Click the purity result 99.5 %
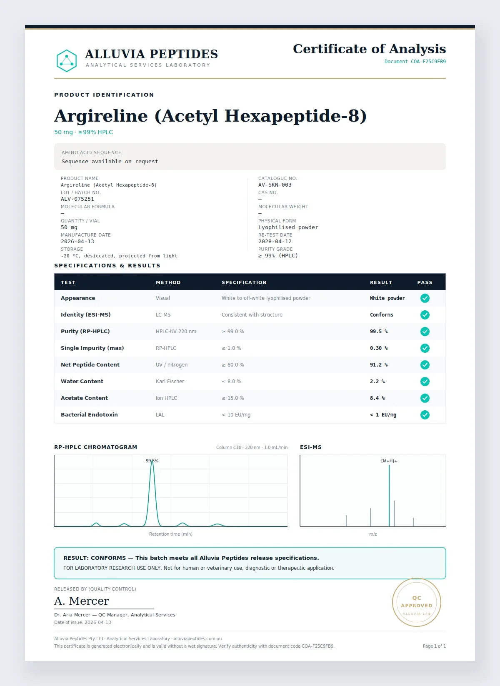Screen dimensions: 500x686 pos(379,332)
